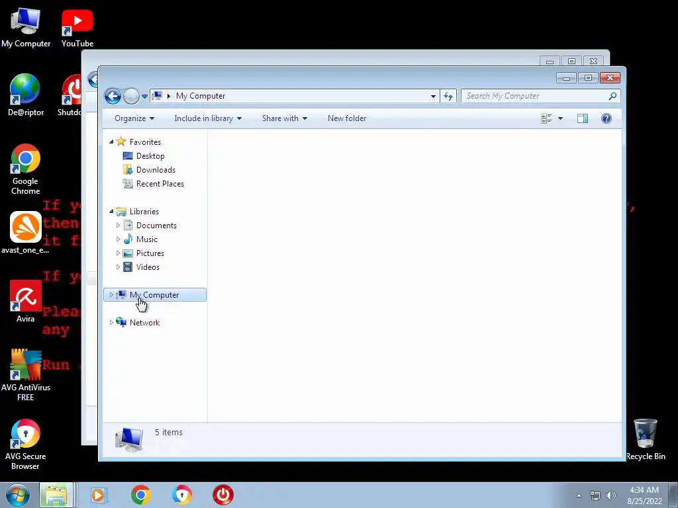The height and width of the screenshot is (508, 678).
Task: Collapse the Libraries group
Action: [111, 211]
